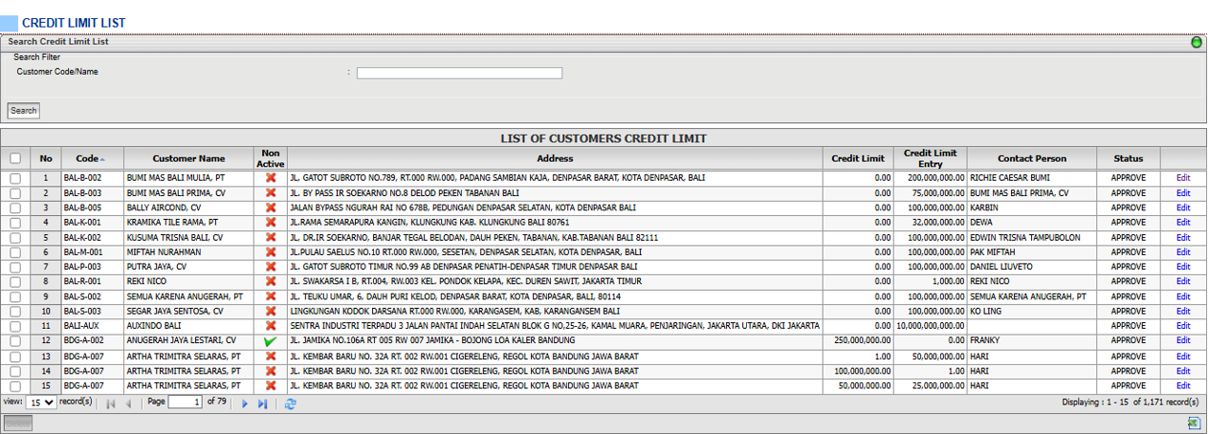Image resolution: width=1208 pixels, height=434 pixels.
Task: Check the box for row 7 BAL-P-003
Action: pyautogui.click(x=15, y=267)
